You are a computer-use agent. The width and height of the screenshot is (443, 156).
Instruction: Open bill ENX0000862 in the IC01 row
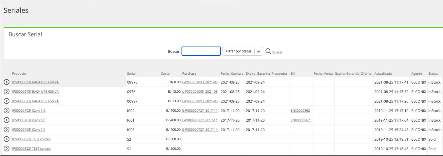300,120
